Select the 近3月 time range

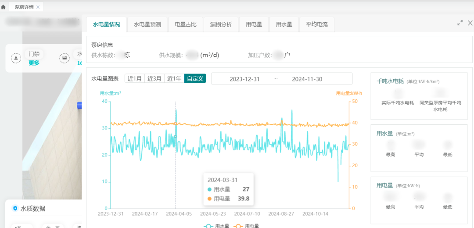[154, 79]
